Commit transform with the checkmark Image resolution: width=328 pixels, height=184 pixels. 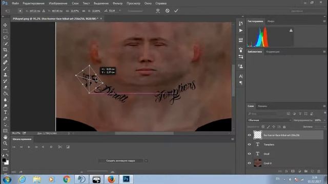click(x=176, y=11)
